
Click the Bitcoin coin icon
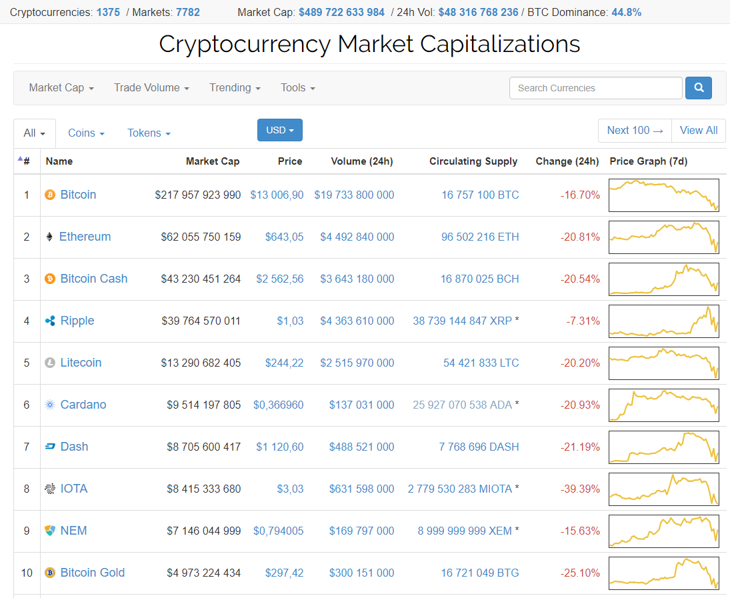pos(49,195)
